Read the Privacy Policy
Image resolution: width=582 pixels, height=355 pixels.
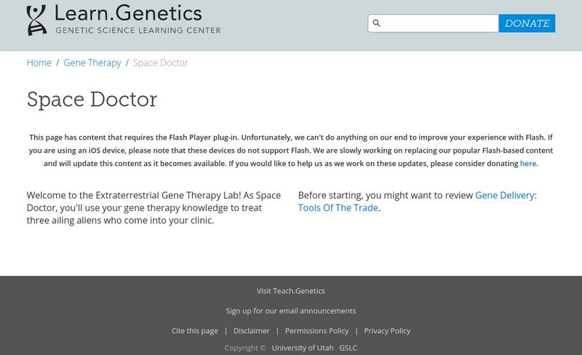point(387,331)
